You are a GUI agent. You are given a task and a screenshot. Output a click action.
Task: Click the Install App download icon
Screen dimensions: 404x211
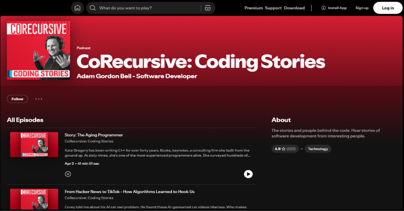tap(323, 8)
